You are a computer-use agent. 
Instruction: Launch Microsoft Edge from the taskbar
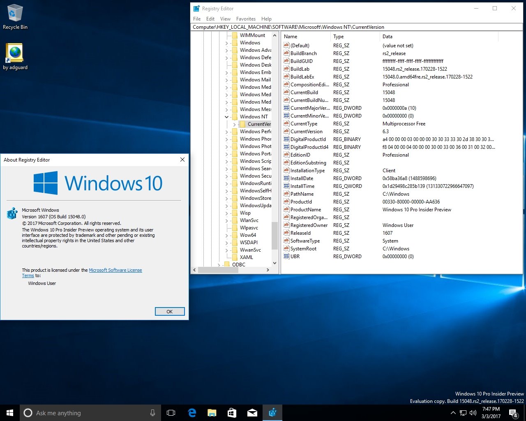pyautogui.click(x=191, y=413)
